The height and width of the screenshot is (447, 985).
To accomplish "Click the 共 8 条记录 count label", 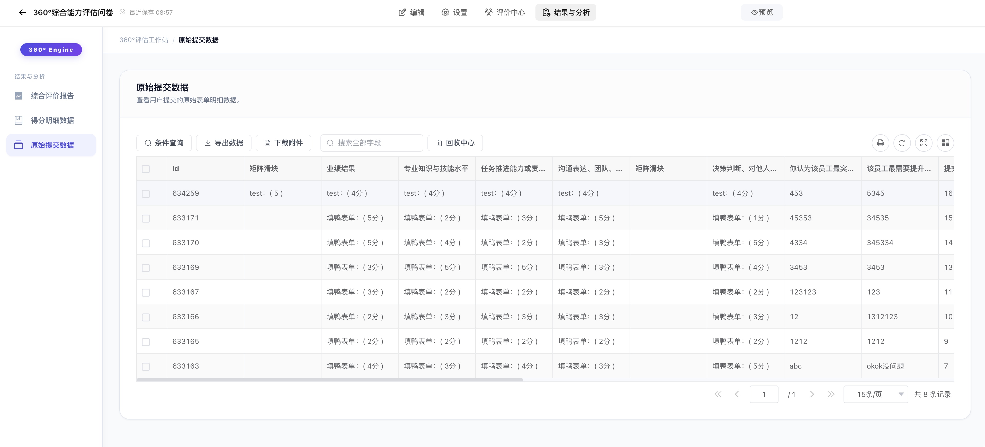I will (x=932, y=394).
